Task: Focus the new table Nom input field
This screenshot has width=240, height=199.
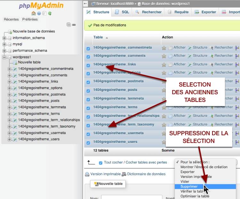Action: point(132,197)
